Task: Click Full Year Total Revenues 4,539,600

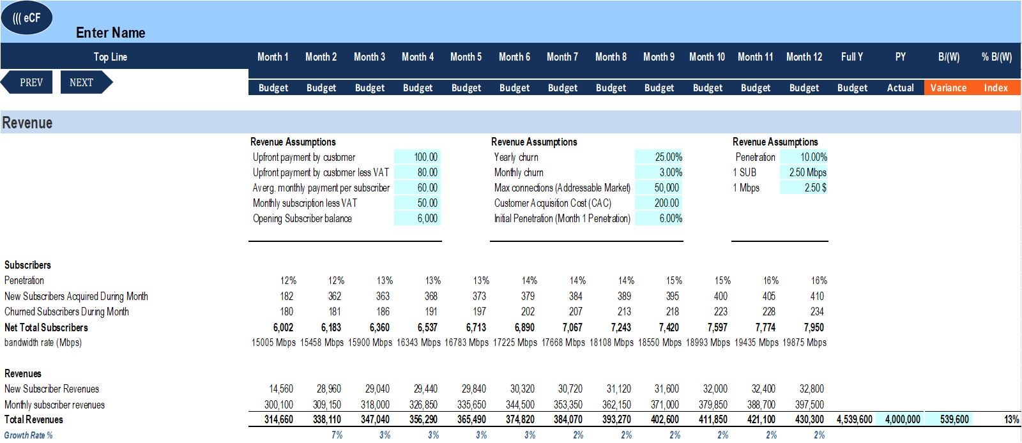Action: click(x=855, y=419)
